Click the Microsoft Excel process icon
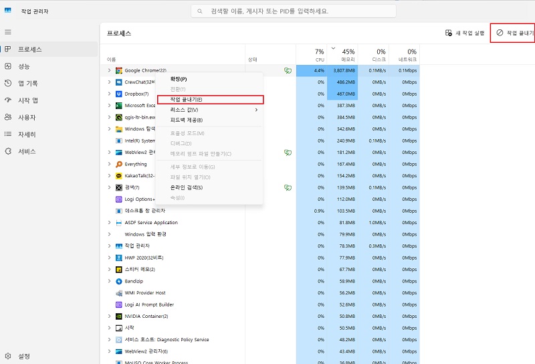The height and width of the screenshot is (364, 535). (x=119, y=106)
